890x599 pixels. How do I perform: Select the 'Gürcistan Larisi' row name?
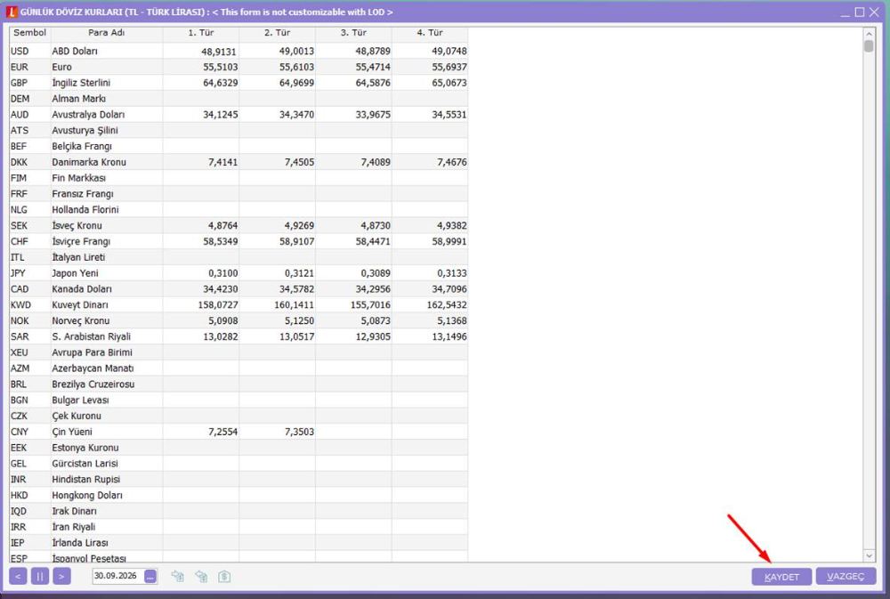point(85,464)
